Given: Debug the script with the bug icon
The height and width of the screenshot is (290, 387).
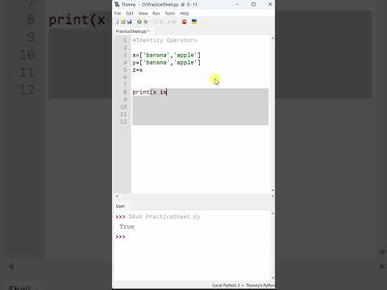Looking at the screenshot, I should tap(146, 22).
